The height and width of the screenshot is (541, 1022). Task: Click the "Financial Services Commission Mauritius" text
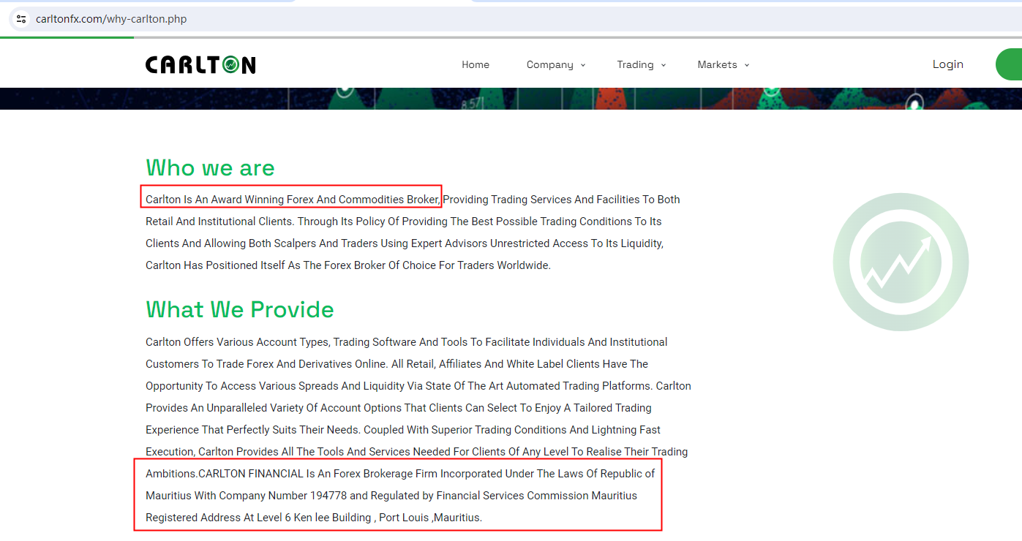[x=536, y=496]
